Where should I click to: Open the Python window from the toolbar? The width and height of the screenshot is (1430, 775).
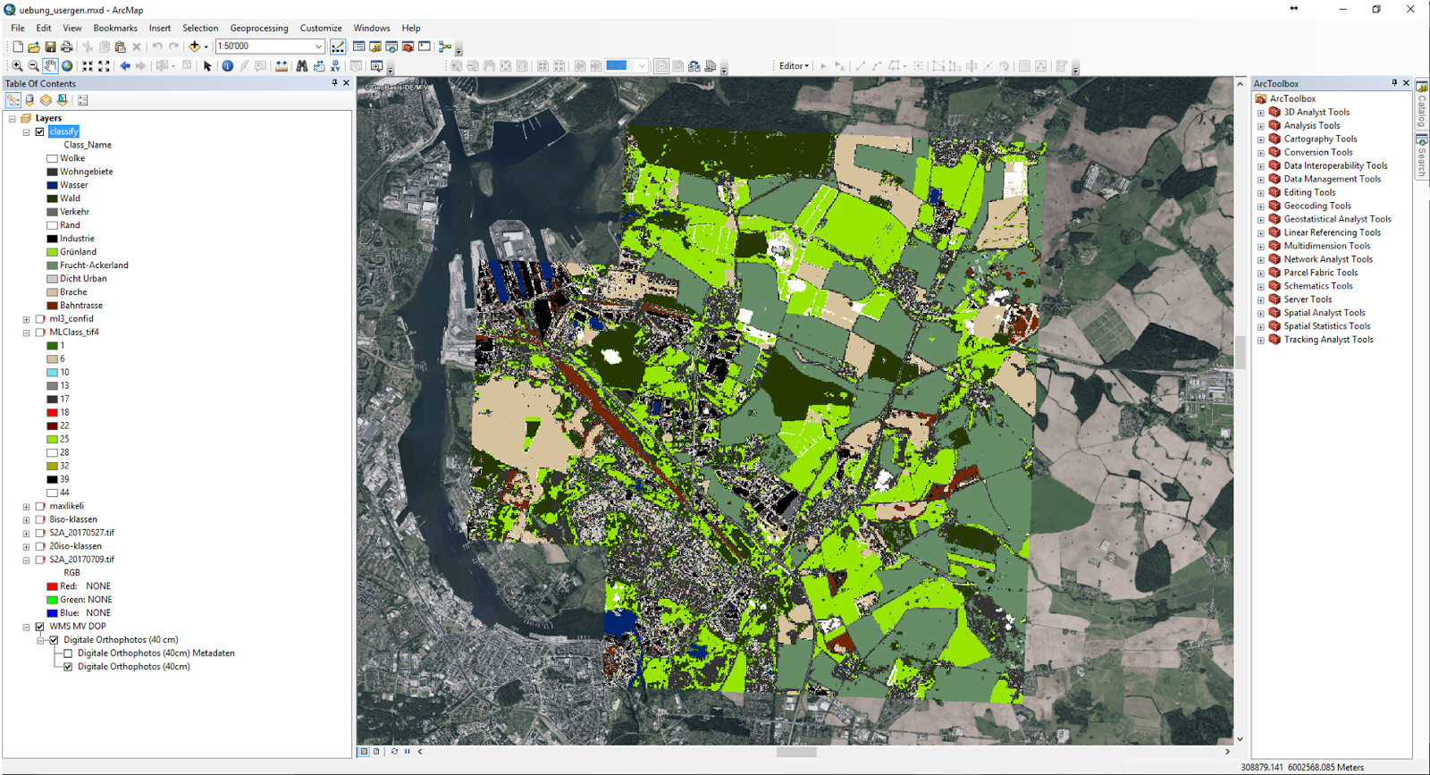425,46
